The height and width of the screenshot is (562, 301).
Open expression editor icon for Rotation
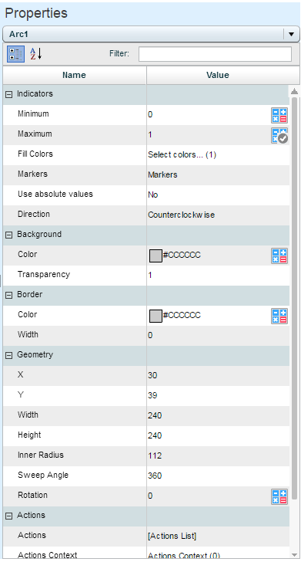click(x=279, y=497)
